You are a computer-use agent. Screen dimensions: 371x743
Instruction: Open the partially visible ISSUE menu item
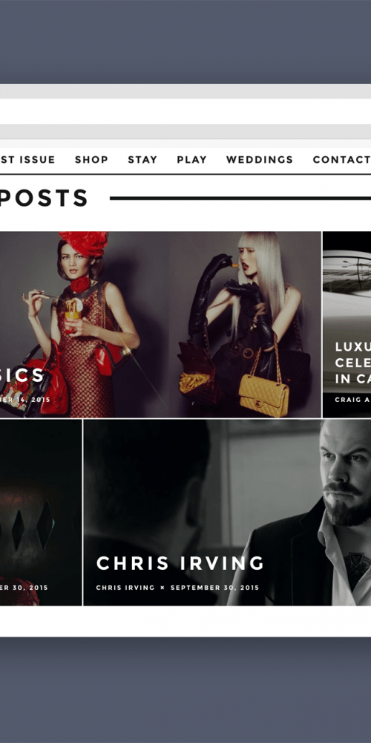point(27,160)
